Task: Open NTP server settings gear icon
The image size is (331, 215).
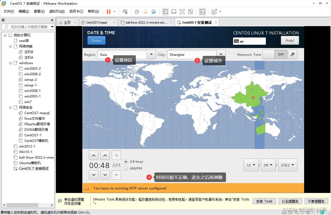Action: pyautogui.click(x=292, y=54)
